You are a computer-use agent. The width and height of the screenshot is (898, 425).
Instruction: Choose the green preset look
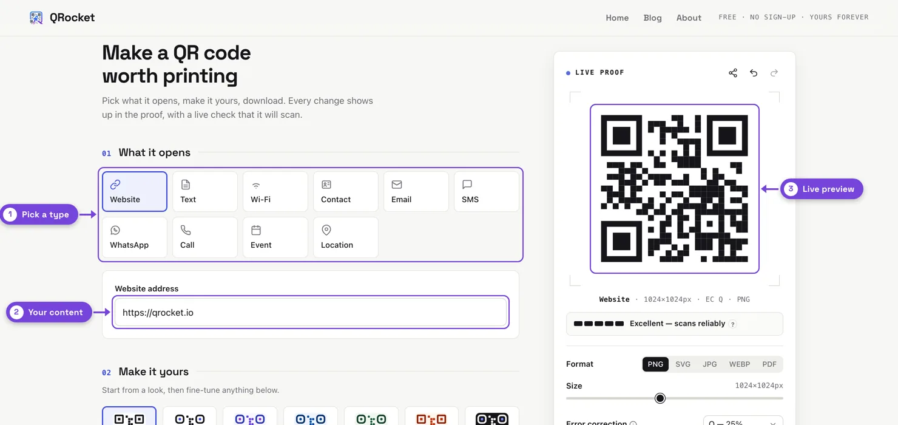tap(371, 416)
